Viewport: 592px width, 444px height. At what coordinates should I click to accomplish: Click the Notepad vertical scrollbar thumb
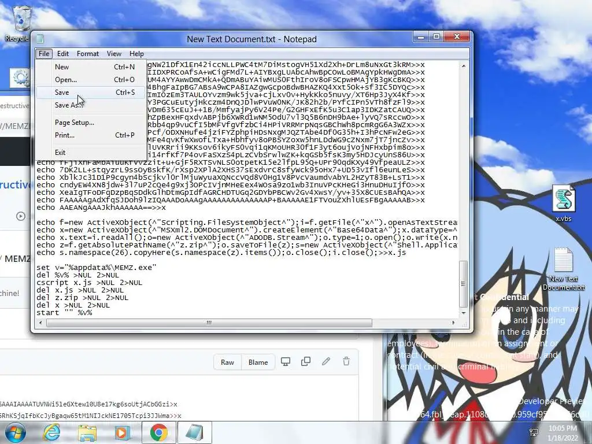point(464,284)
